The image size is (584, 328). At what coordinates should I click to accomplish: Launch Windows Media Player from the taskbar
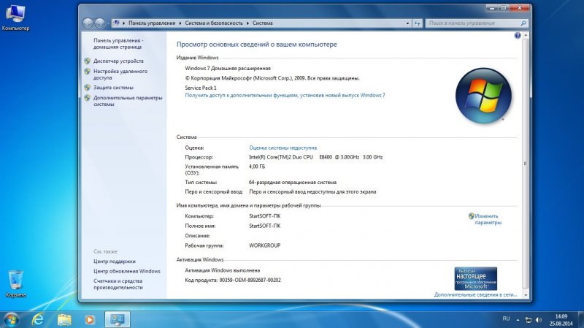[x=90, y=319]
